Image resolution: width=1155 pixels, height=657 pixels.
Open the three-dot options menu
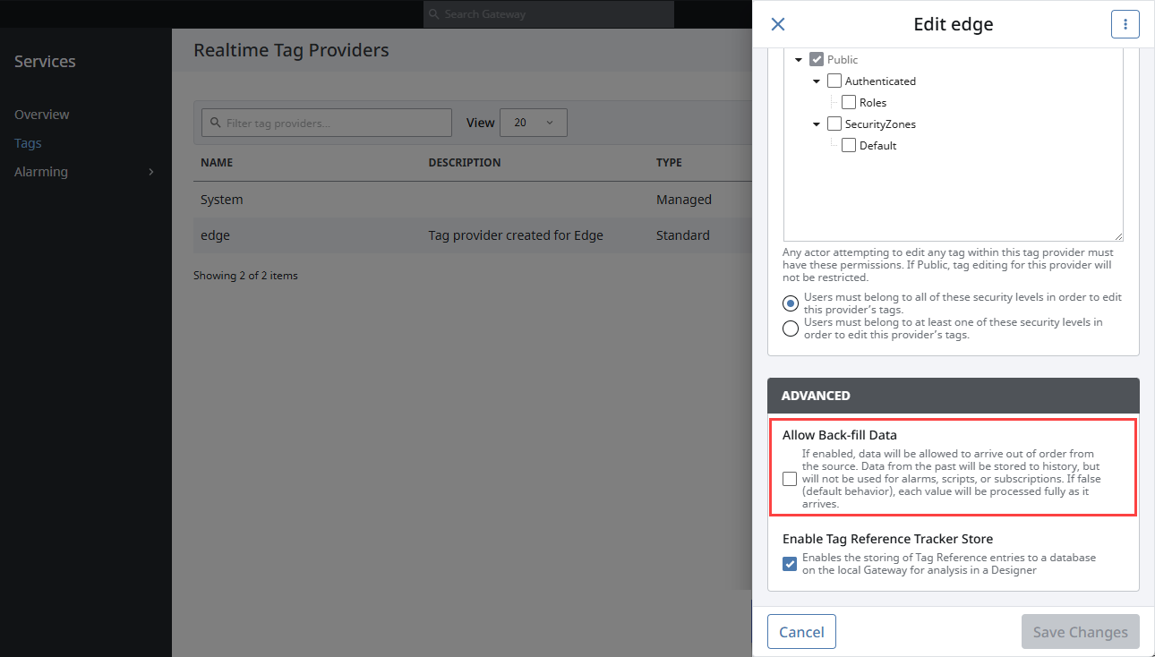1125,24
